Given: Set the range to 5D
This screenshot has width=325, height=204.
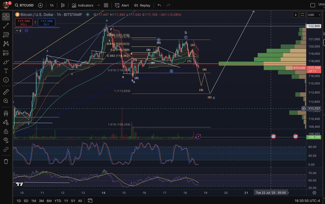Looking at the screenshot, I should click(26, 201).
